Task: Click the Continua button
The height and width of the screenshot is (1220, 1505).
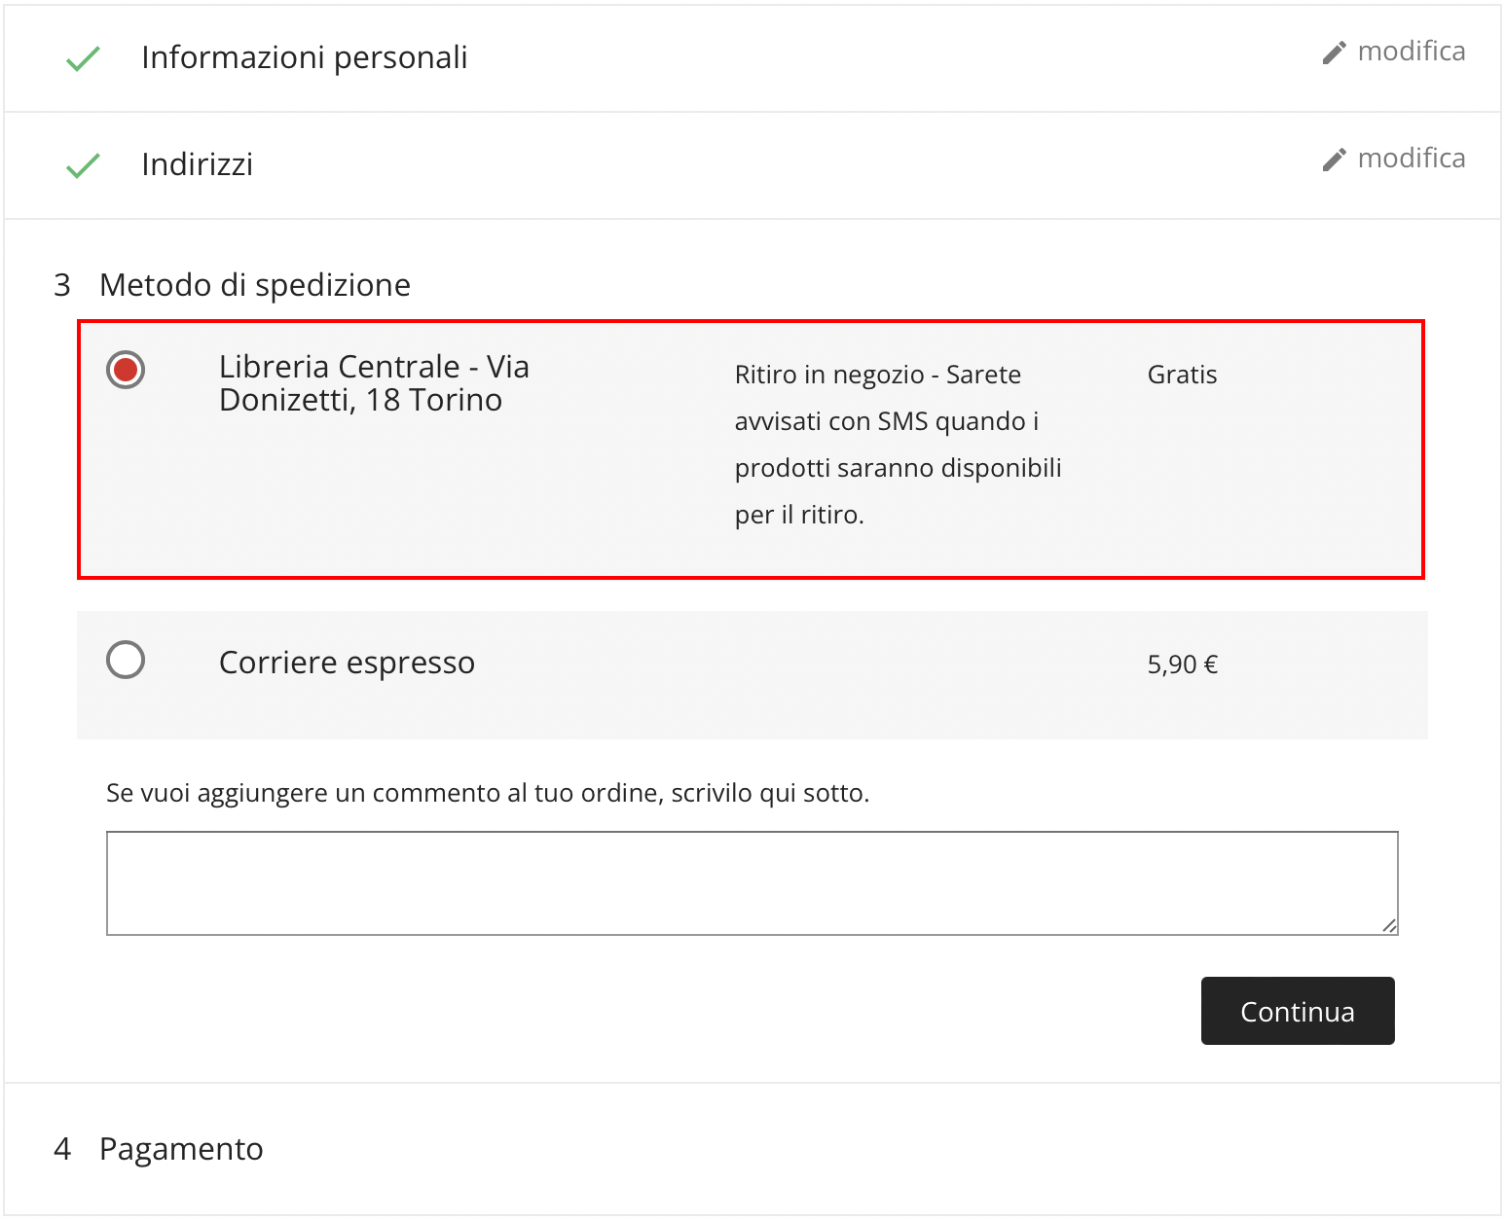Action: [1298, 1011]
